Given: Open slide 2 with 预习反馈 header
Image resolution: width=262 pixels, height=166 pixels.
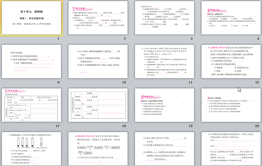Looking at the screenshot, I should (x=98, y=18).
